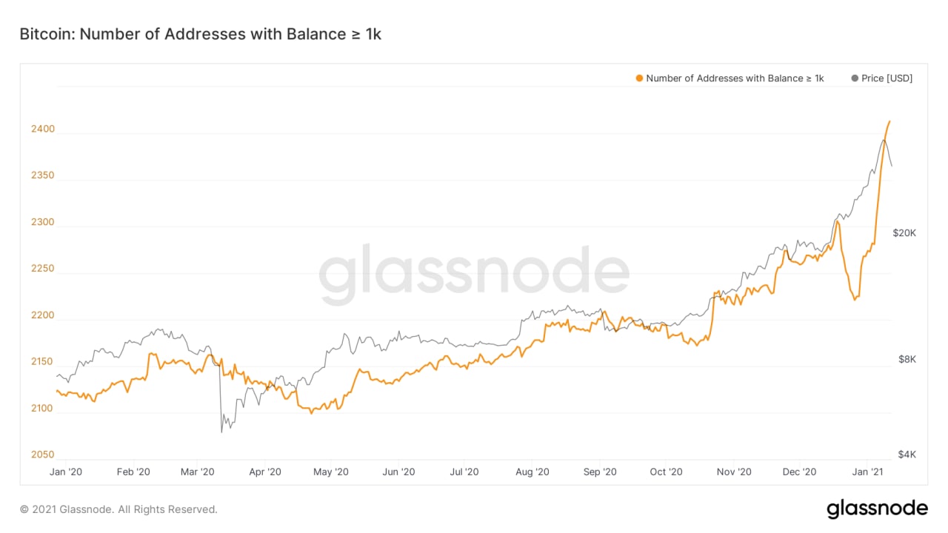Click the glassnode watermark in chart center
The height and width of the screenshot is (533, 948).
[474, 275]
